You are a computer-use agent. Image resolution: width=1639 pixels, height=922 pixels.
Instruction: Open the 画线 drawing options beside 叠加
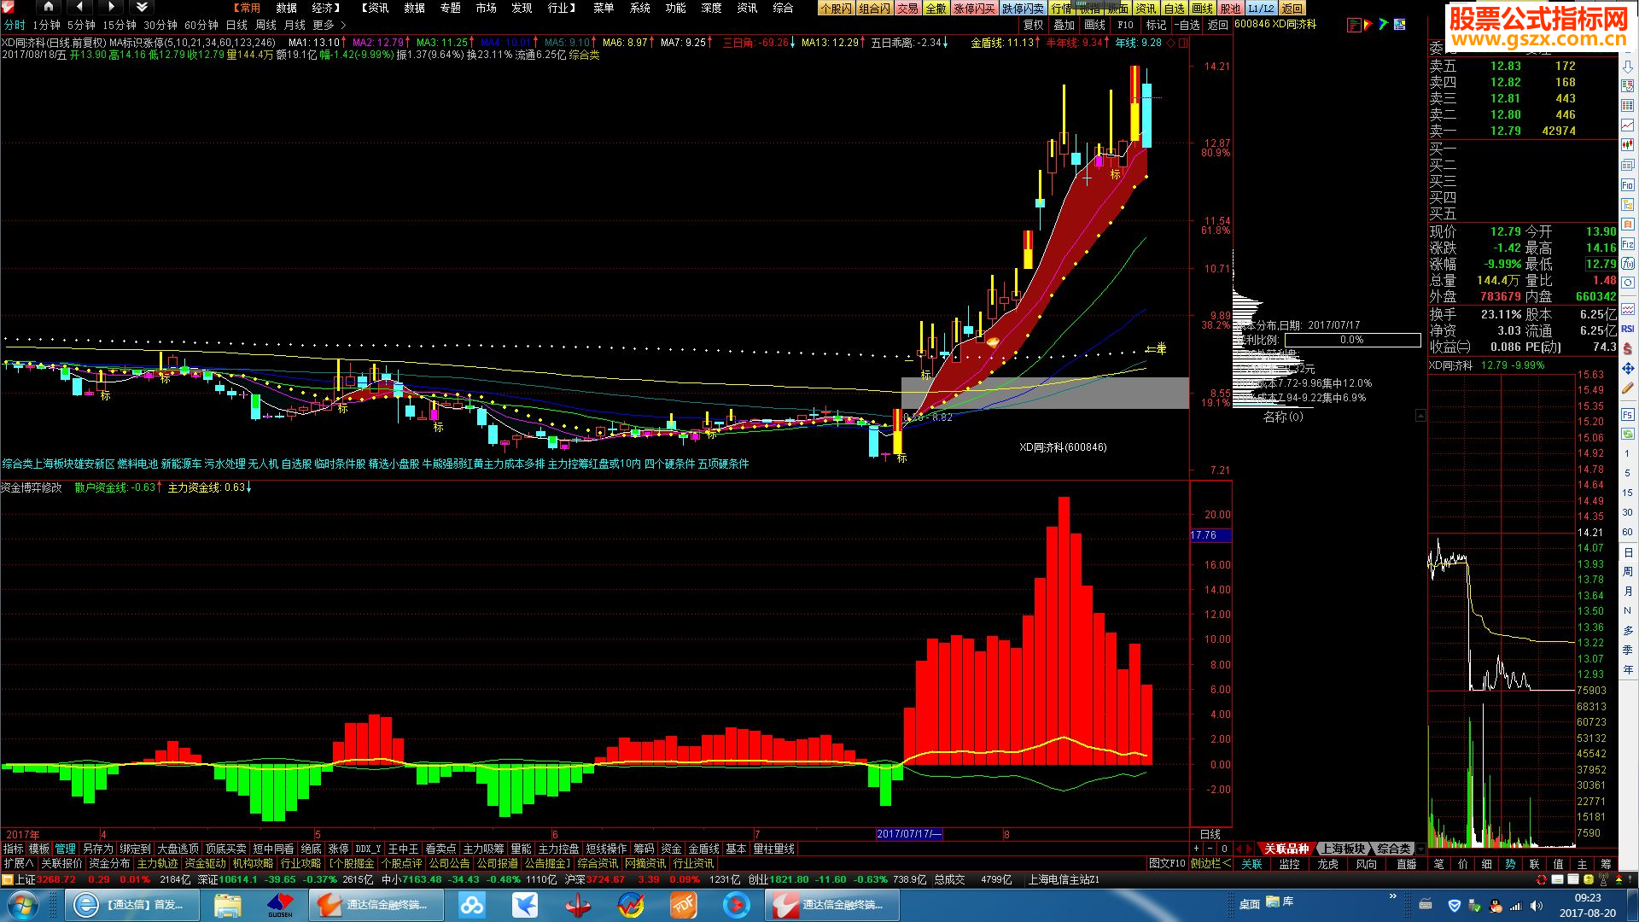tap(1095, 26)
